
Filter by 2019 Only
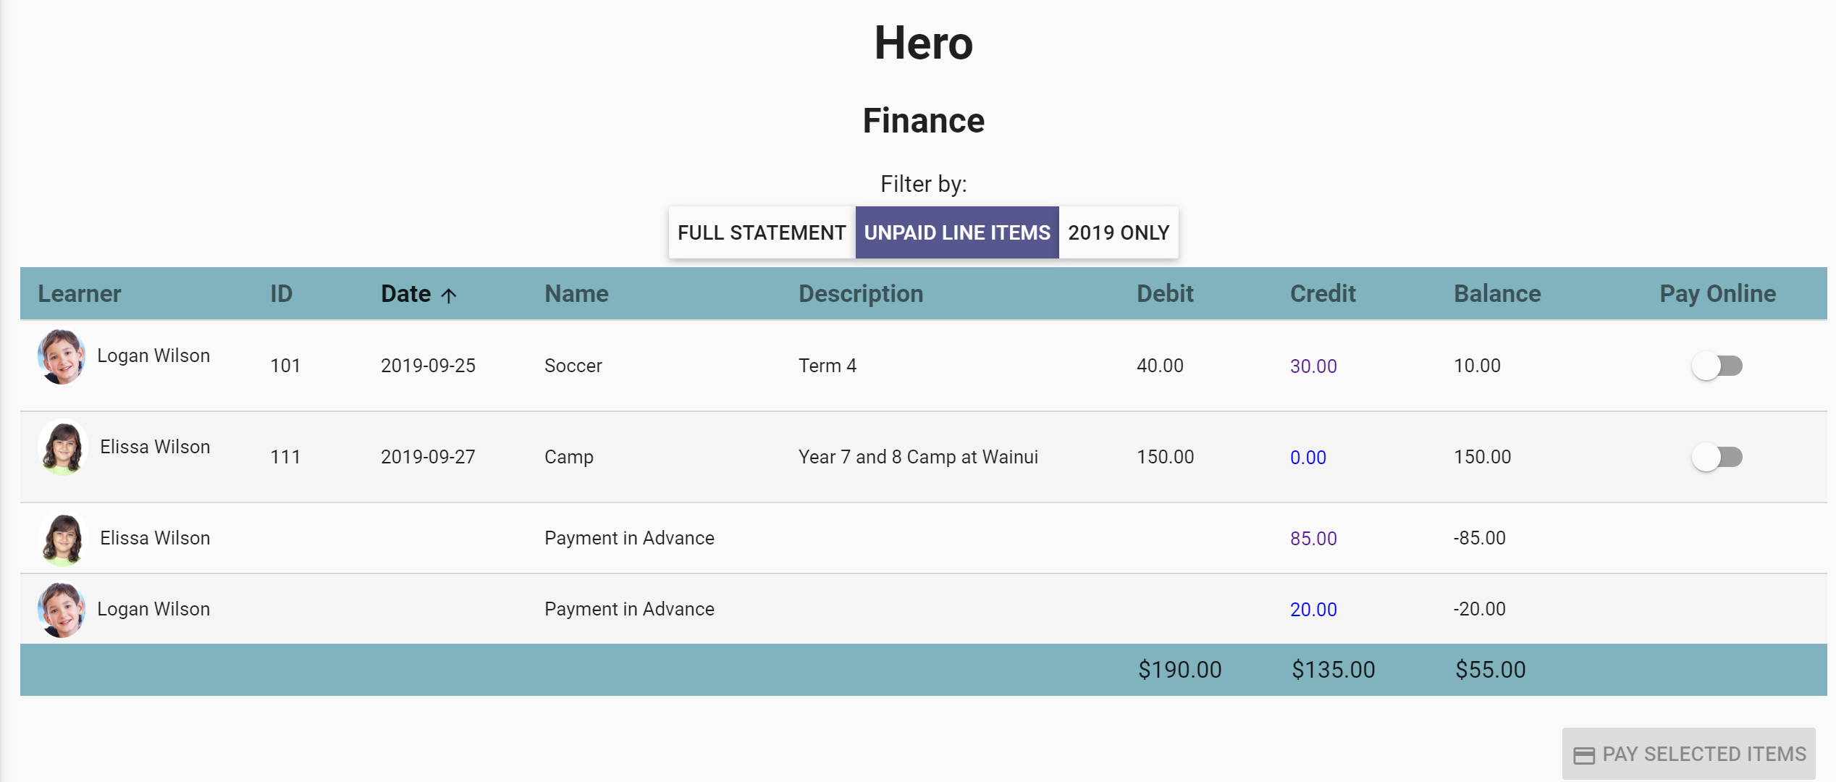[1119, 233]
